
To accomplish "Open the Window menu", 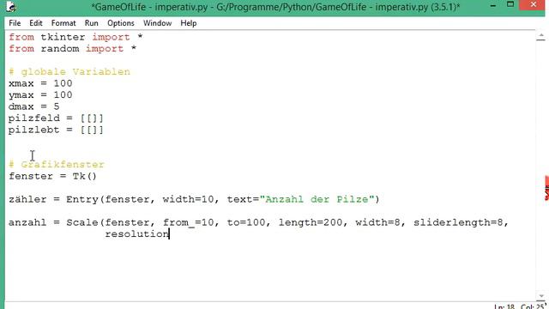I will pos(157,23).
